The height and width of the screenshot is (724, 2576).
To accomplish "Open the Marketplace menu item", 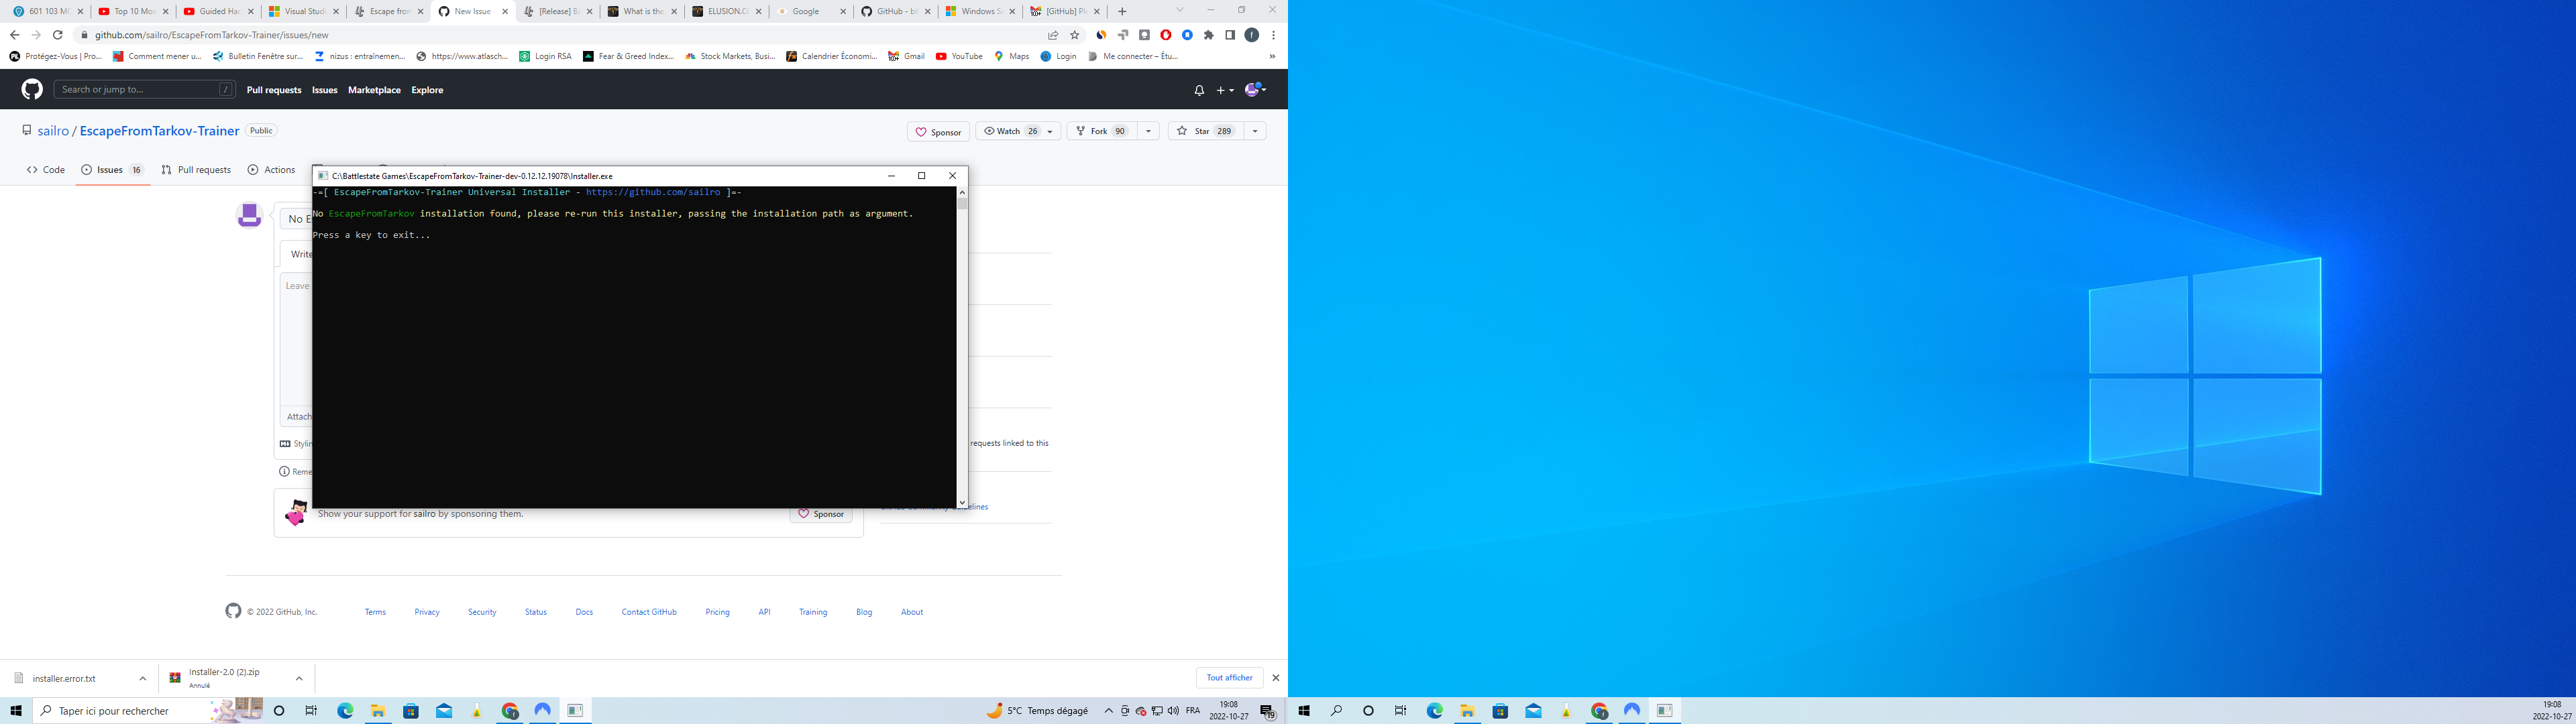I will [x=374, y=90].
